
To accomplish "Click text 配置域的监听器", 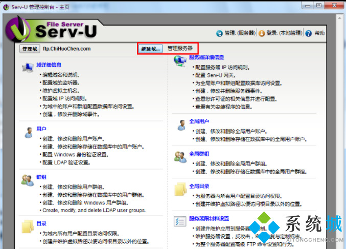I will (61, 82).
